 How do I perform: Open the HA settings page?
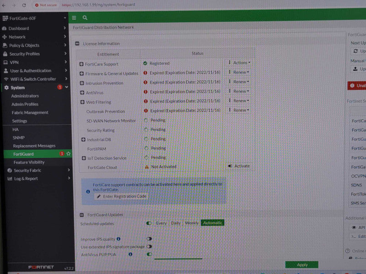click(x=16, y=130)
